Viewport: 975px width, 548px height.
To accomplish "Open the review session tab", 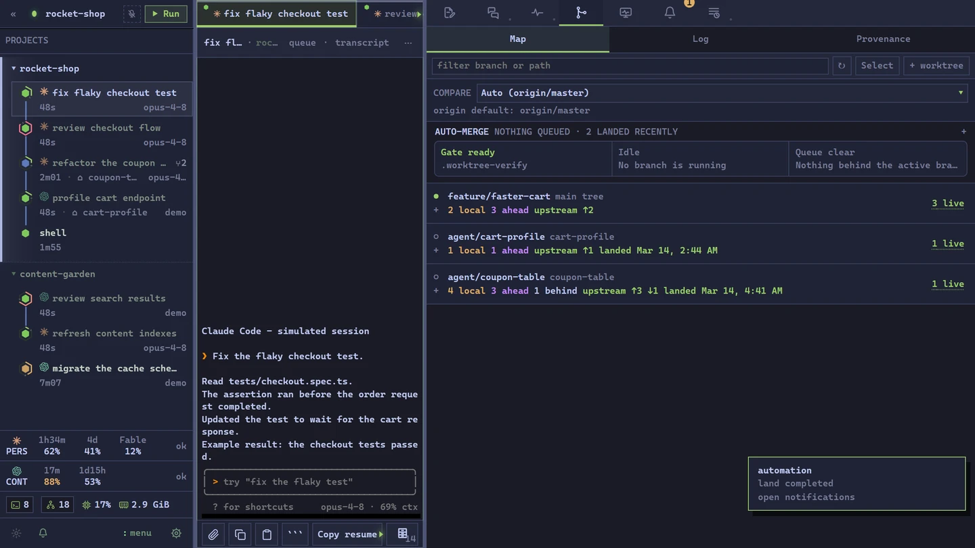I will 393,14.
